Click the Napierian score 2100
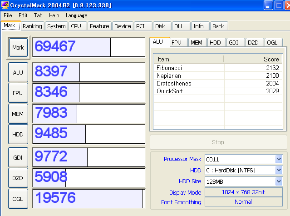The width and height of the screenshot is (290, 216). point(272,75)
